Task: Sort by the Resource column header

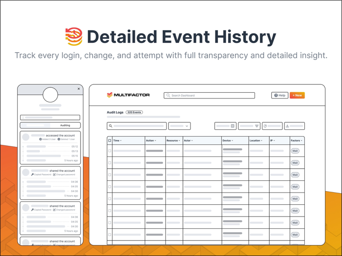Action: pos(174,140)
